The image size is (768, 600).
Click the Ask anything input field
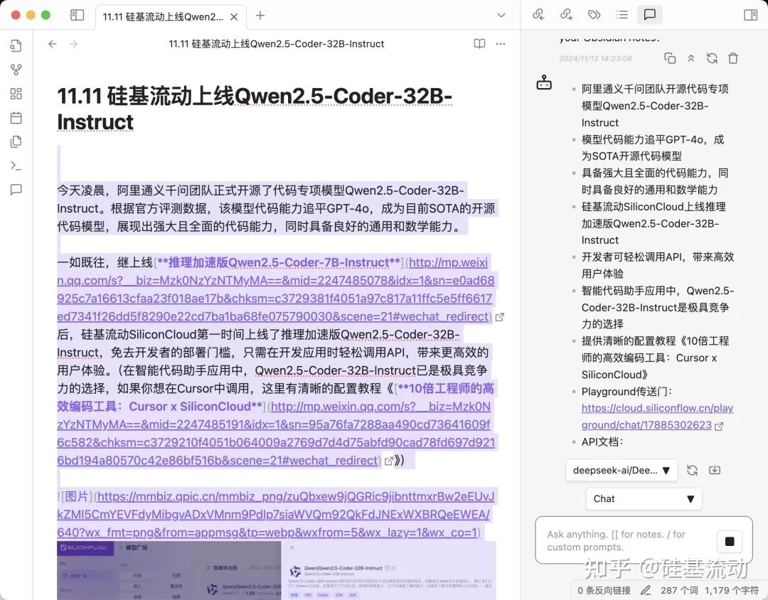tap(626, 540)
